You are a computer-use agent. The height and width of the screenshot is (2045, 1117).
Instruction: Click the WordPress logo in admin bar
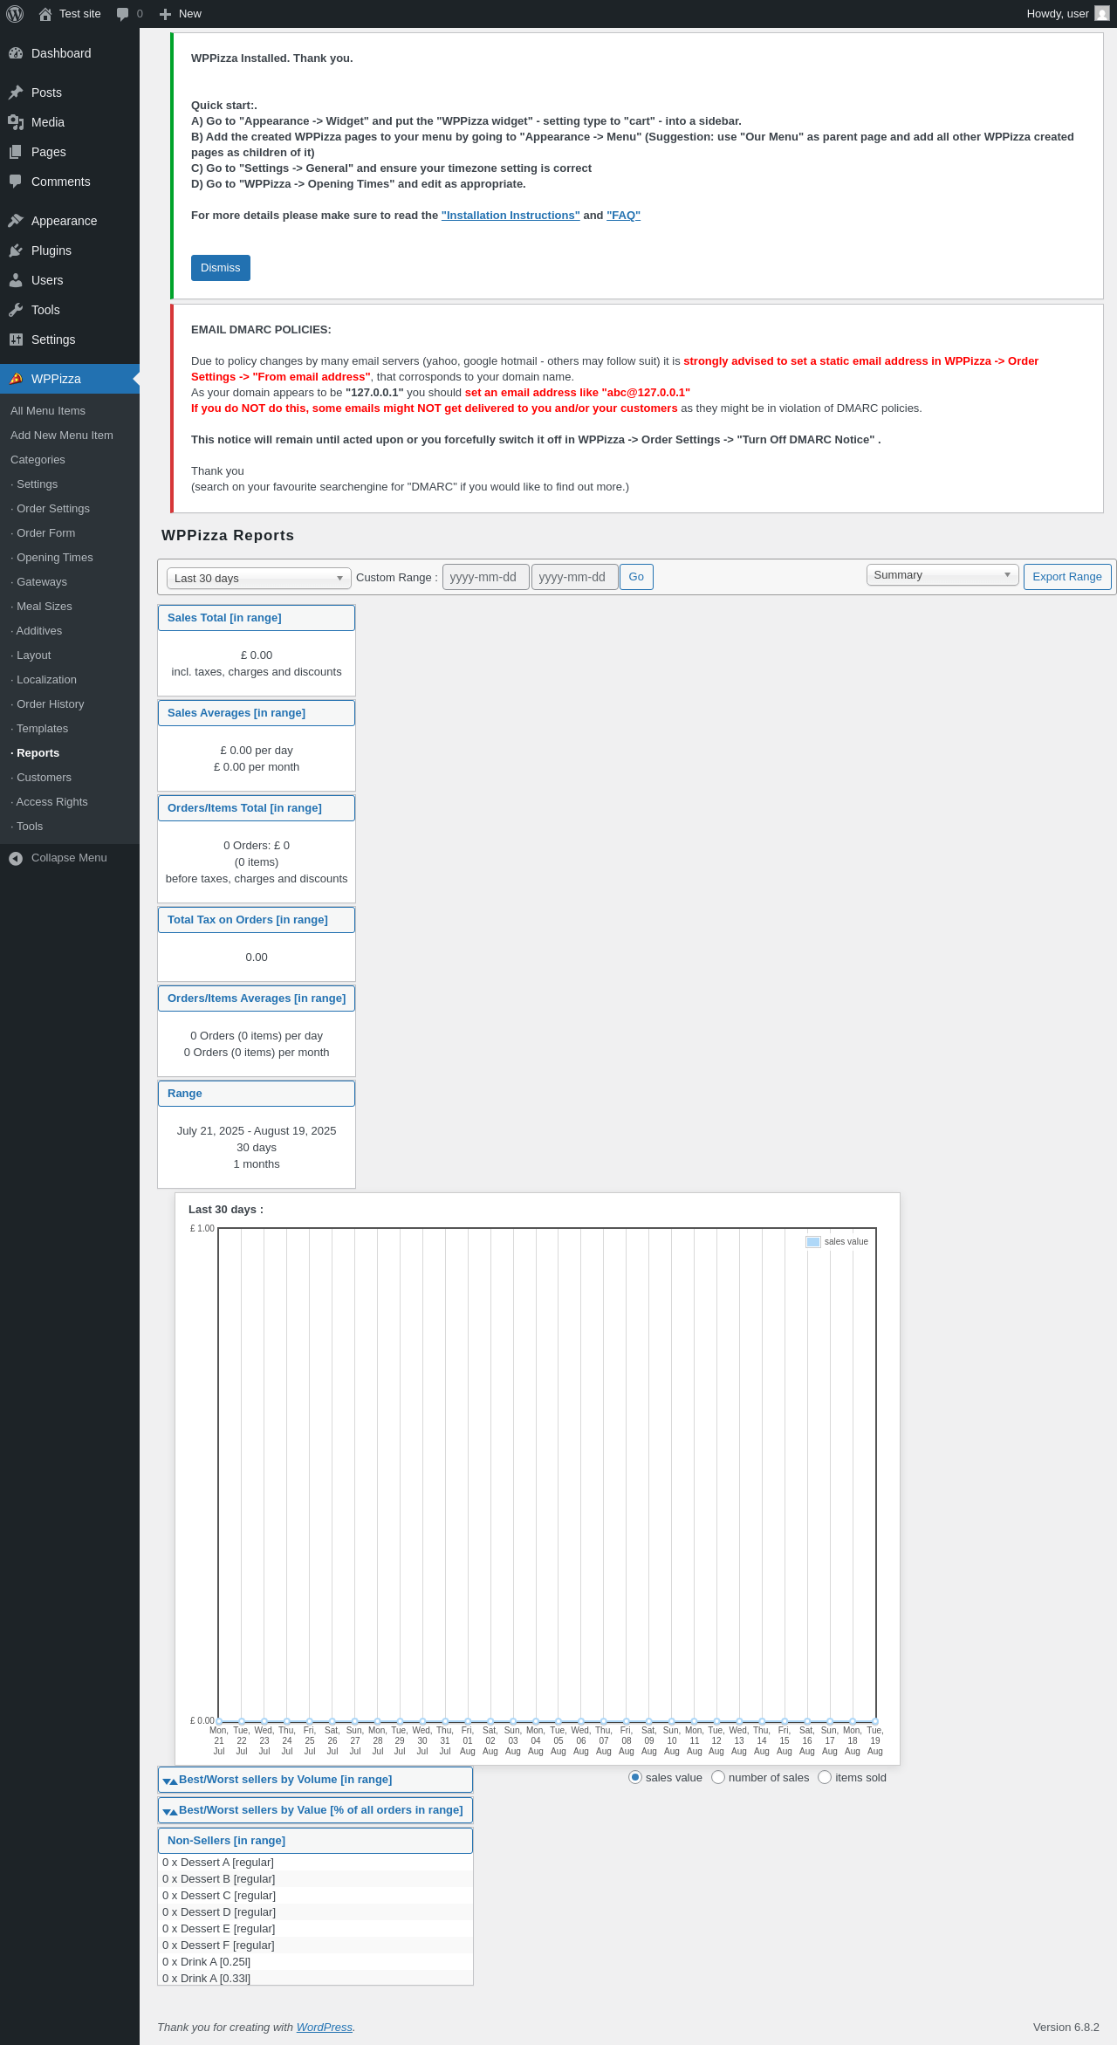15,14
